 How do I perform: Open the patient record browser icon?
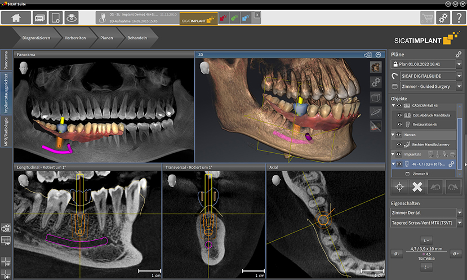pyautogui.click(x=39, y=17)
